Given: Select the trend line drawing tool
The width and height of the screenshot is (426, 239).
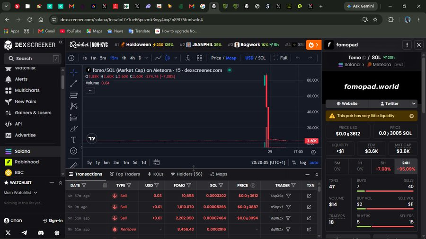Looking at the screenshot, I should (x=74, y=84).
